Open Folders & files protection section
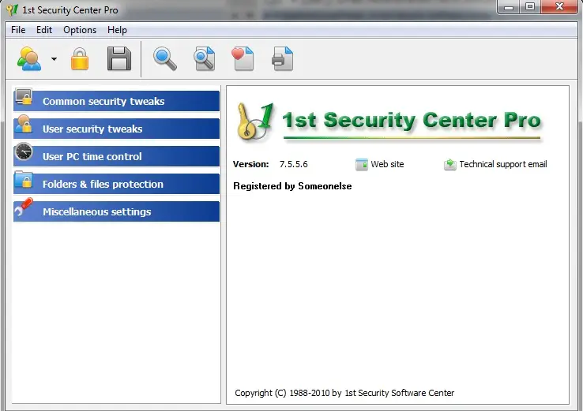Viewport: 583px width, 411px height. (116, 184)
